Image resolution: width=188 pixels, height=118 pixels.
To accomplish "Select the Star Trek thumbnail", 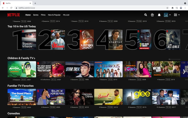I will click(80, 69).
